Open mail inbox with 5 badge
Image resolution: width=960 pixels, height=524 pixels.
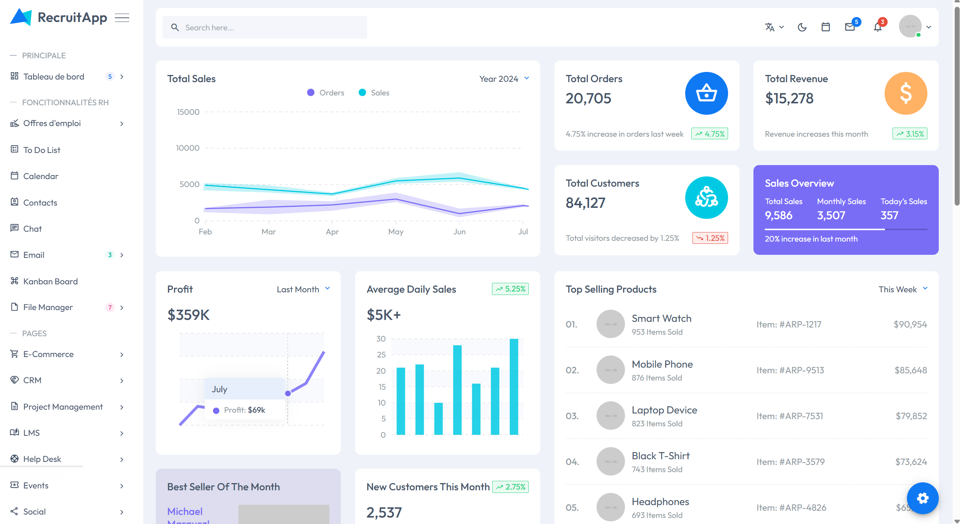[850, 27]
